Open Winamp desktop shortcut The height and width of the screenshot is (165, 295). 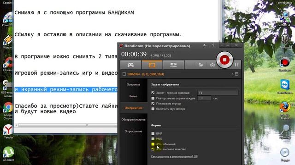pos(8,42)
